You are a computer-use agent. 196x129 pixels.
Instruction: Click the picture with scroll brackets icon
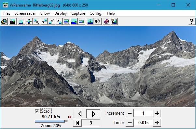[21, 21]
